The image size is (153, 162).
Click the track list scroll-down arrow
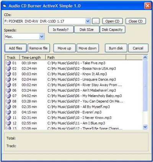point(145,127)
